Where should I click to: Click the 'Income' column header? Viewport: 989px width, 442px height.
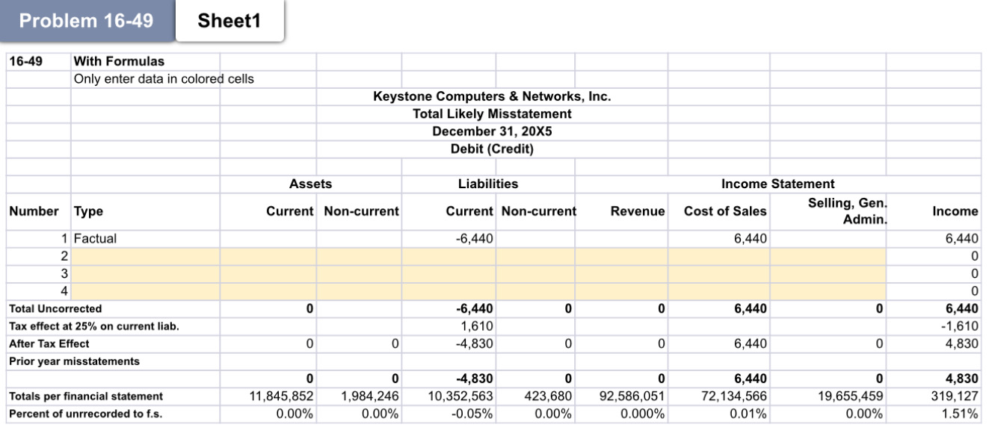tap(934, 211)
